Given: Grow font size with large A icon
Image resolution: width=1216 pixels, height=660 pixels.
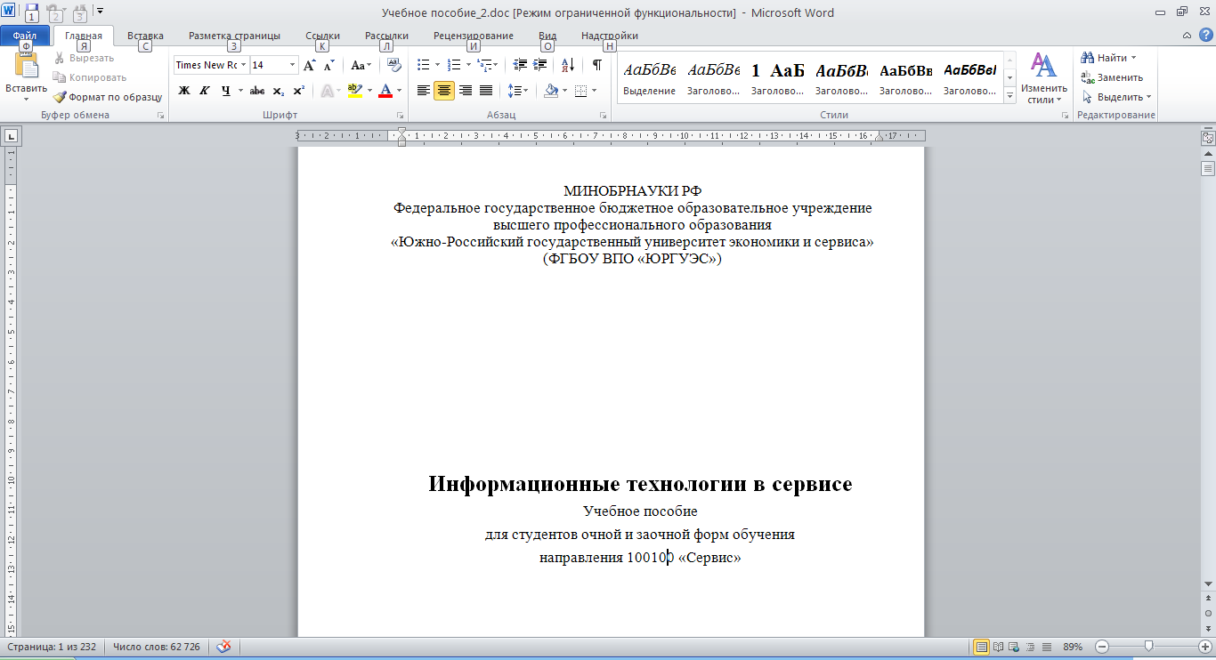Looking at the screenshot, I should 310,65.
